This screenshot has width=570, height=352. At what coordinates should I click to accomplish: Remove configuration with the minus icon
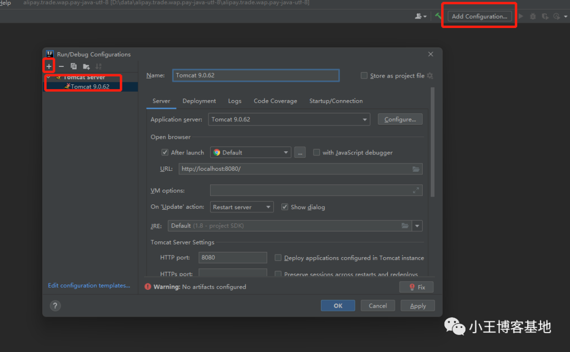tap(61, 66)
